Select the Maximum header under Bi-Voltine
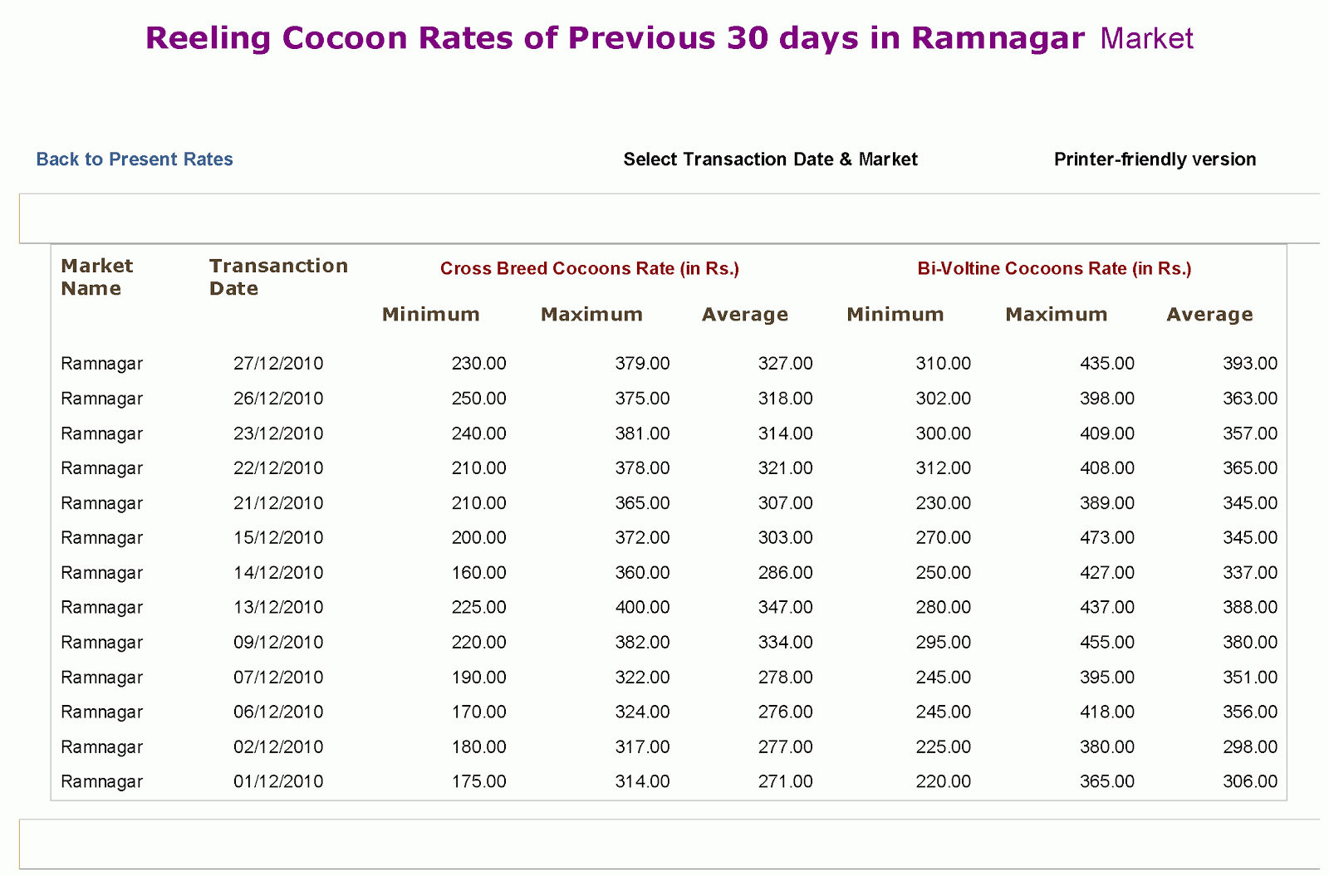This screenshot has height=876, width=1329. pos(1056,314)
